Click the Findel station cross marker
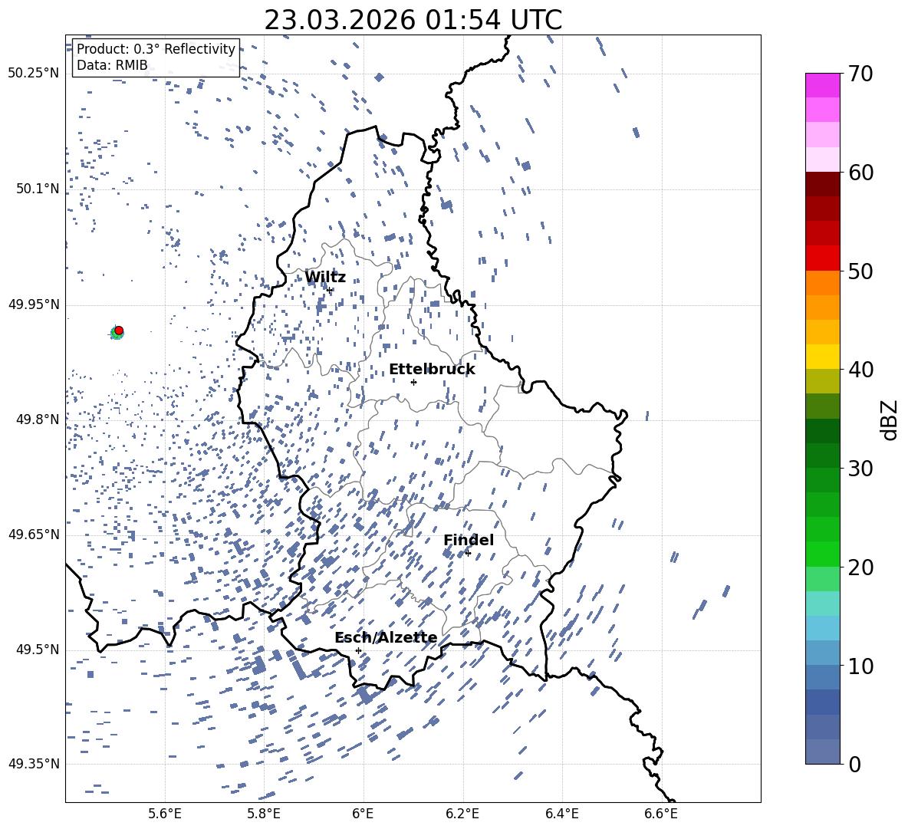The height and width of the screenshot is (829, 908). click(x=468, y=553)
